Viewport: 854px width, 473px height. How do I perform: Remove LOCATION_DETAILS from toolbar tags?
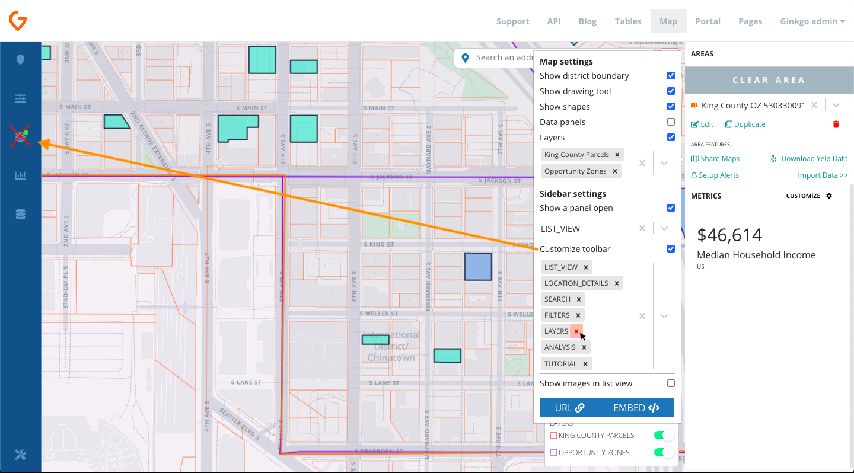pyautogui.click(x=617, y=283)
